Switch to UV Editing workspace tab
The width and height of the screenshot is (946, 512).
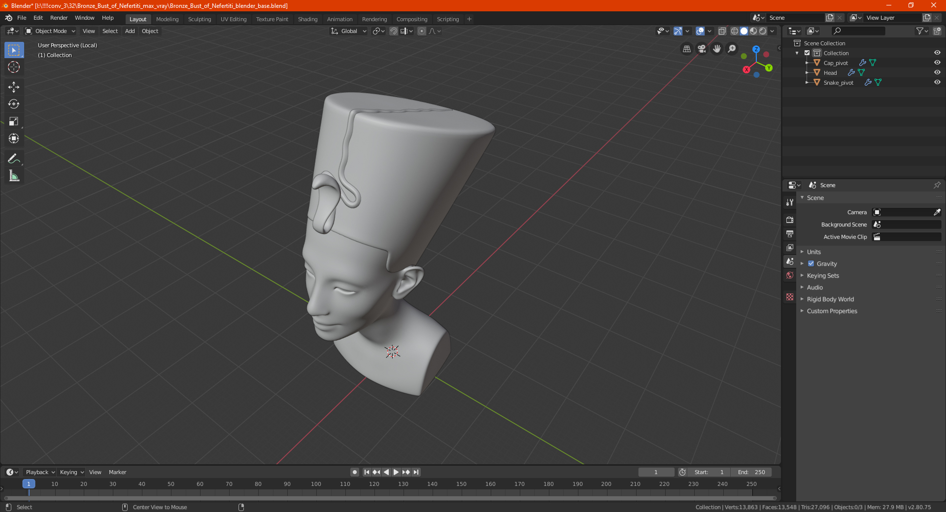(x=234, y=19)
